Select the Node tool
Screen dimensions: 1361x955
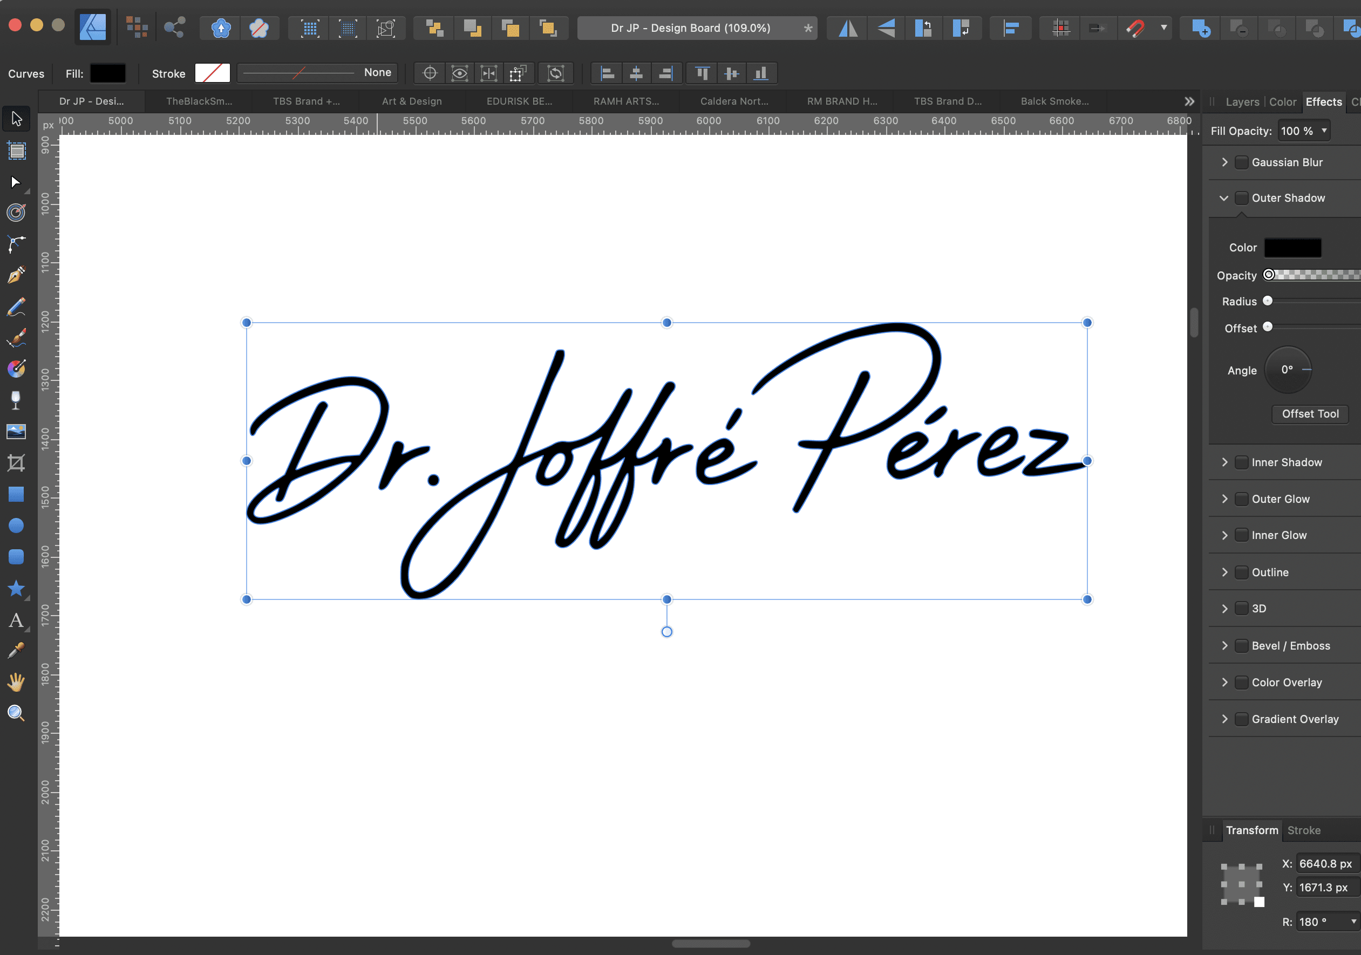(x=16, y=182)
